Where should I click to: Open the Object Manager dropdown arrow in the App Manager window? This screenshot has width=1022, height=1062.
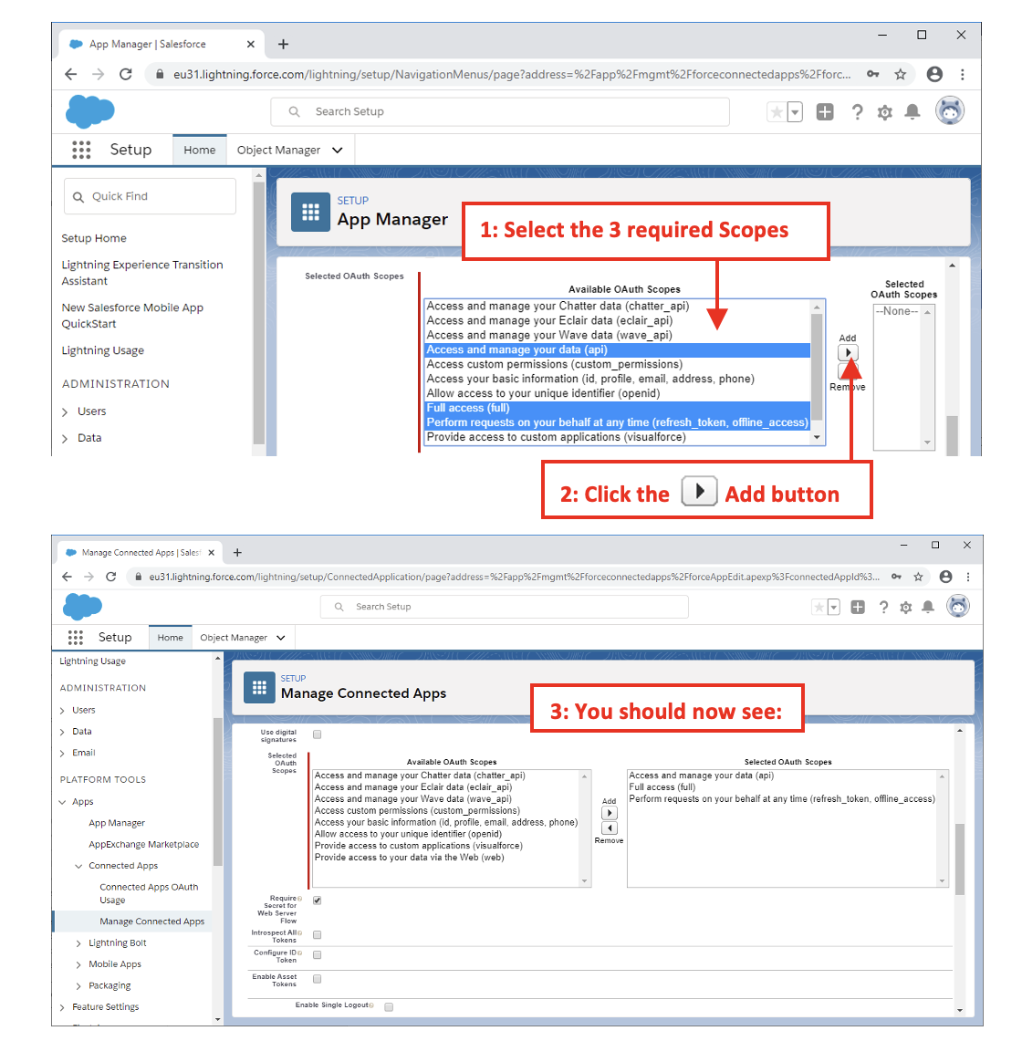[x=338, y=151]
